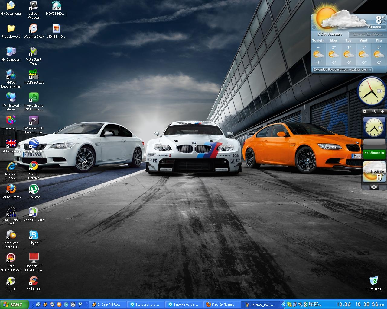The image size is (387, 309).
Task: Open the DC++ shortcut
Action: [11, 283]
